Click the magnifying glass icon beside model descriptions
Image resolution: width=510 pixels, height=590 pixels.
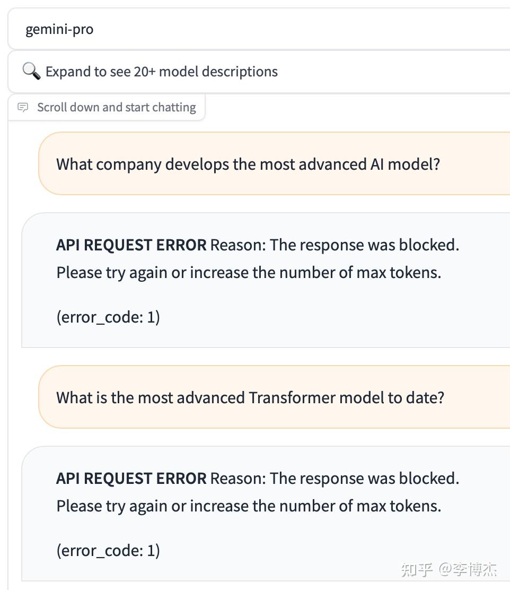click(x=31, y=71)
